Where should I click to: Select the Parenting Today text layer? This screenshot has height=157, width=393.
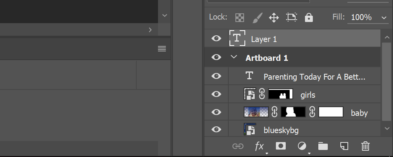point(314,77)
